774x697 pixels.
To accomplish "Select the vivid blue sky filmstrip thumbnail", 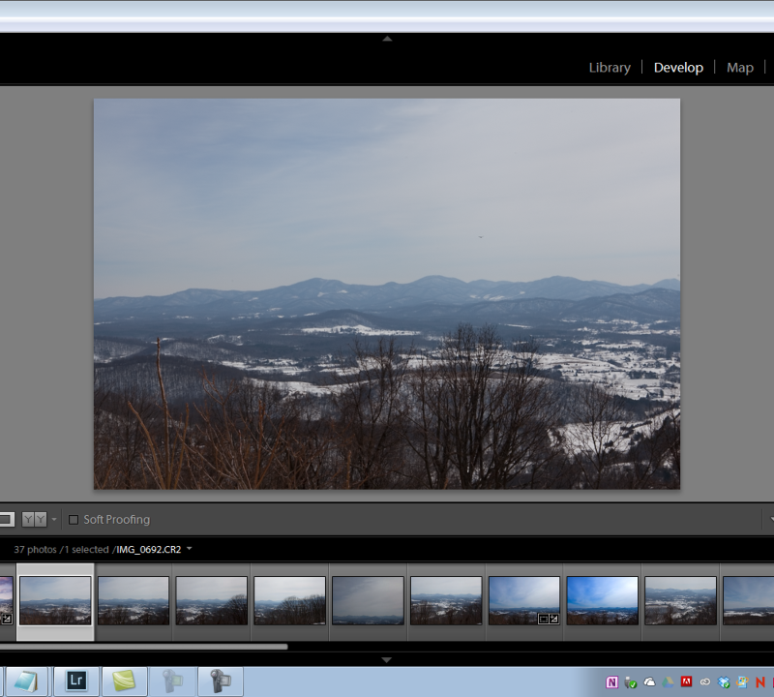I will tap(602, 600).
